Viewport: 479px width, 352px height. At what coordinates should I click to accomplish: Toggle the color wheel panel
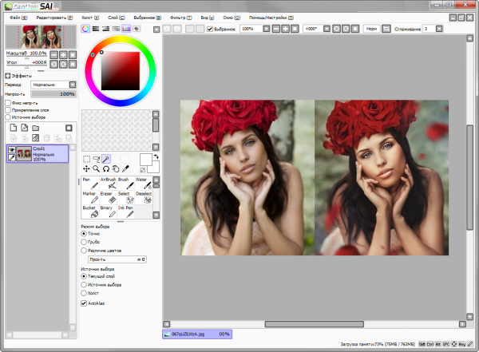point(85,29)
